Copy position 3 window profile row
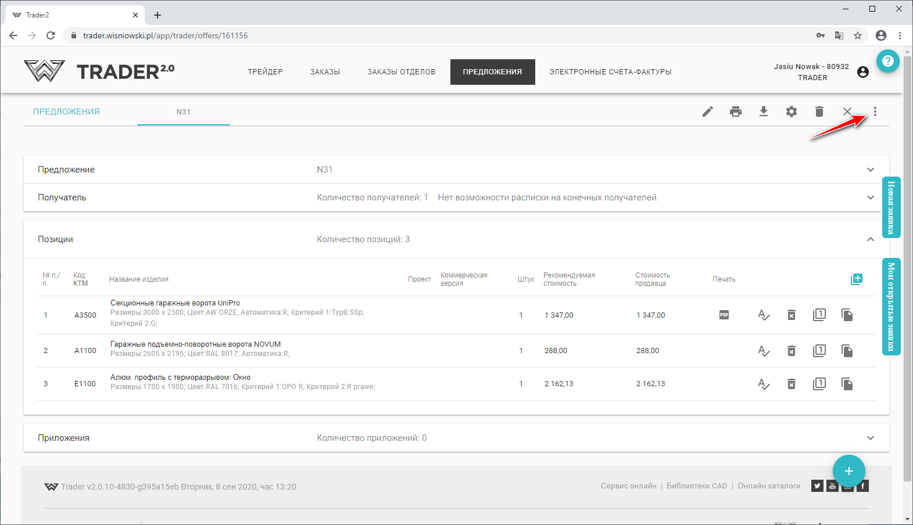 pos(847,384)
